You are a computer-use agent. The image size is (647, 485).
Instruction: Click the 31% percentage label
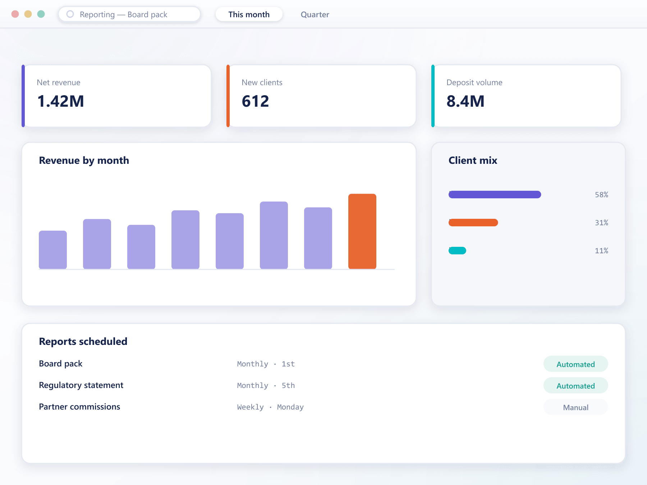601,222
